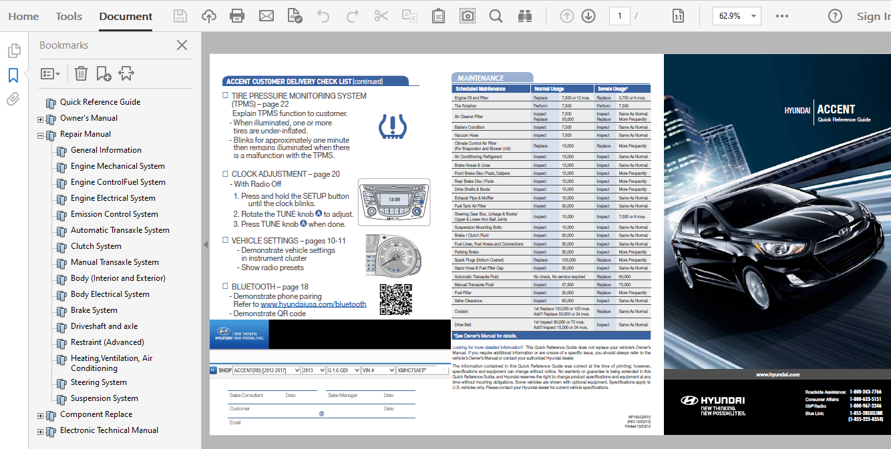
Task: Go to next page arrow
Action: coord(588,16)
